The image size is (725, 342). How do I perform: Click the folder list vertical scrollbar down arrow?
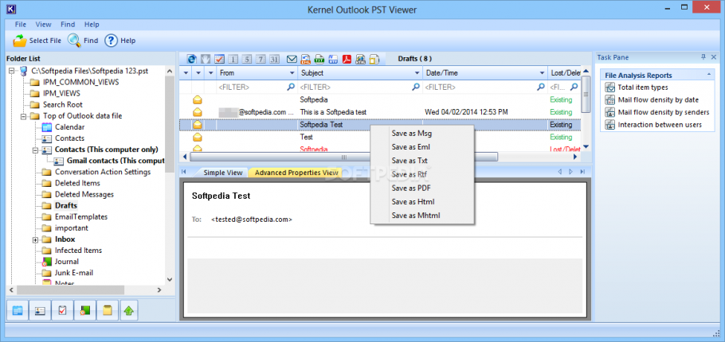point(169,280)
